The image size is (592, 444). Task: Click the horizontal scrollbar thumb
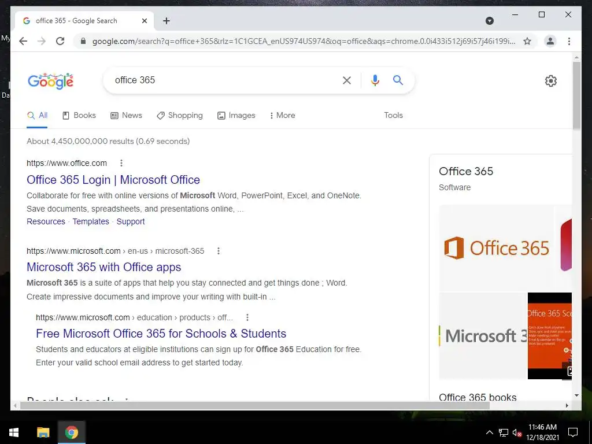click(x=255, y=405)
